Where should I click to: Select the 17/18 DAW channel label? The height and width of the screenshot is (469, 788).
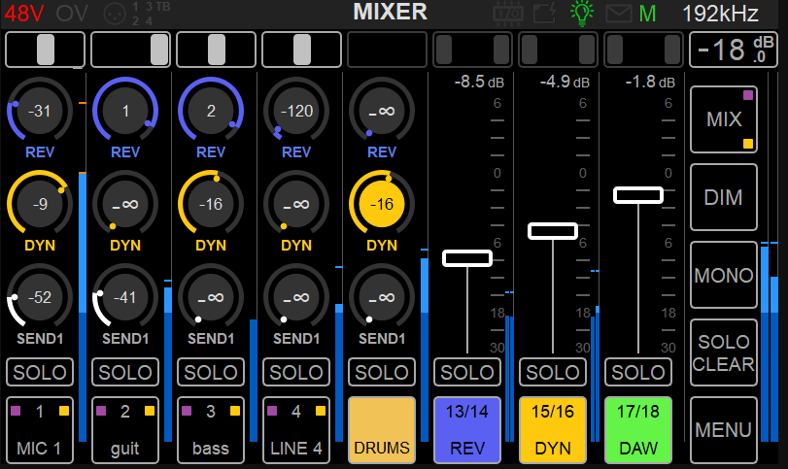pyautogui.click(x=638, y=428)
